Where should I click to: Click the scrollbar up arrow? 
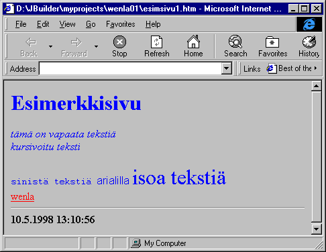(x=317, y=86)
